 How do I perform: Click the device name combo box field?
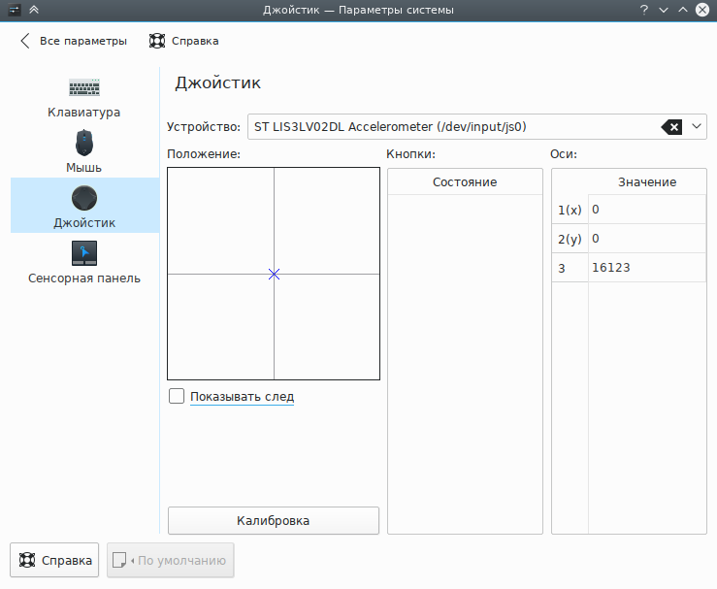tap(451, 126)
